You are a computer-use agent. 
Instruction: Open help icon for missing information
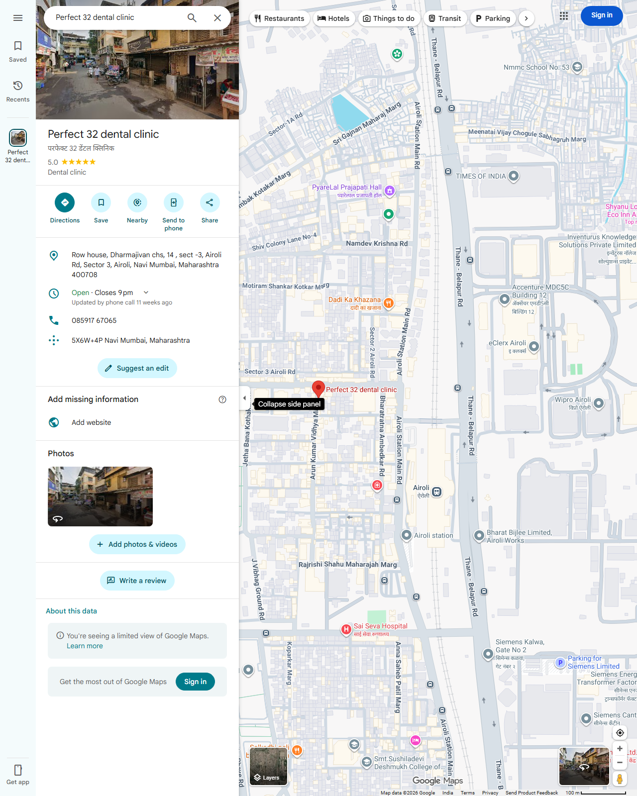tap(222, 399)
